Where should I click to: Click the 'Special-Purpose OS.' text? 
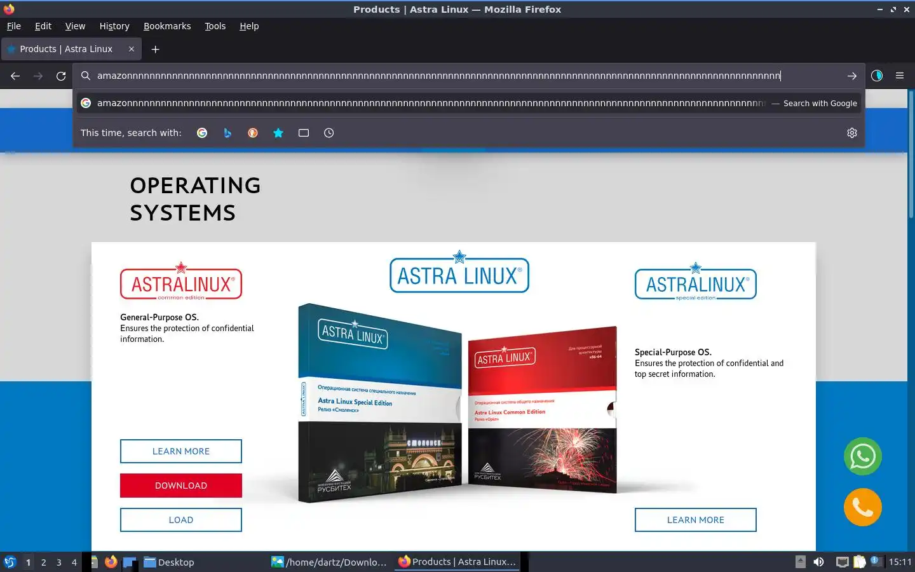[x=673, y=352]
